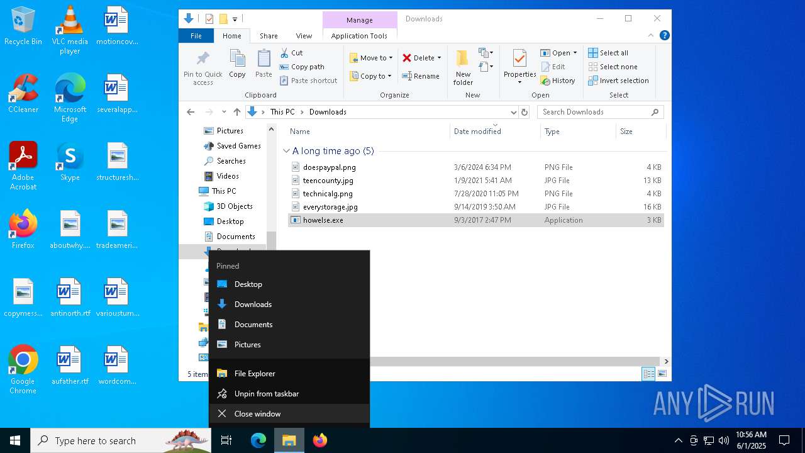Switch to large icons view button
This screenshot has height=453, width=805.
click(x=662, y=374)
